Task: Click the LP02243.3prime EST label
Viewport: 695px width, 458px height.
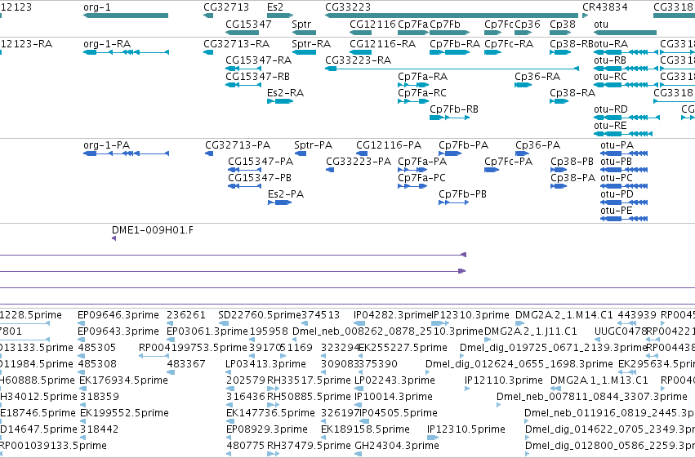Action: 395,380
